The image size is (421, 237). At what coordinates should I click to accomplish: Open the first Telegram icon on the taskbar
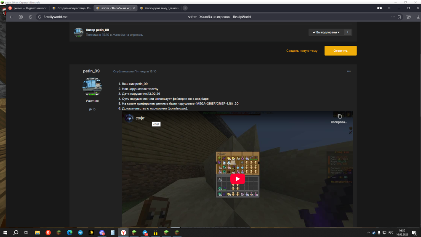point(80,233)
